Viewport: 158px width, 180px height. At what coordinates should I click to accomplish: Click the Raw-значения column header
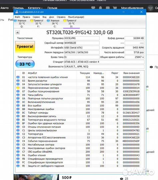tap(131, 73)
